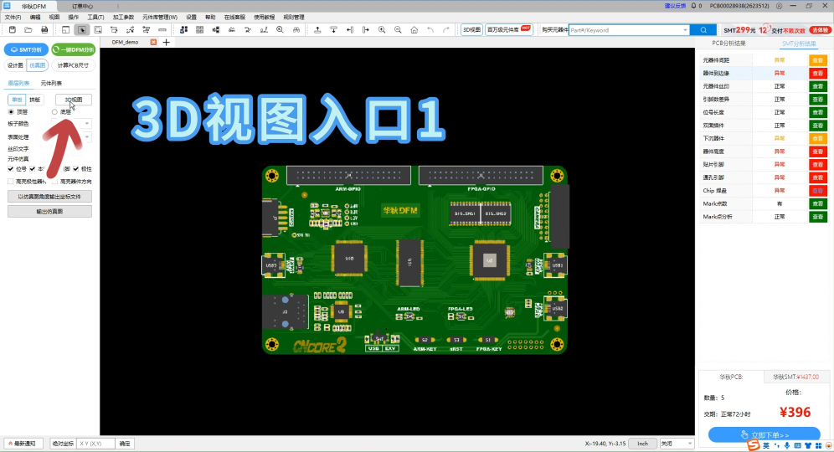Screen dimensions: 834x452
Task: Open the 工具(T) menu
Action: (95, 17)
